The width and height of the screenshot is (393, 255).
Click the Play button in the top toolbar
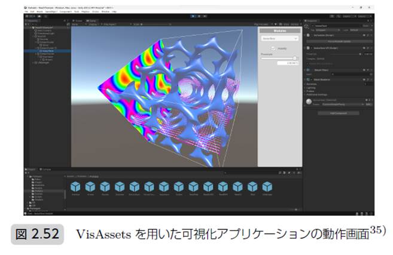(191, 16)
